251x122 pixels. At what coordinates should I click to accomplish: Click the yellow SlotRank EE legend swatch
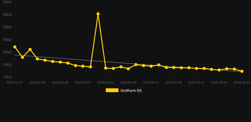point(112,90)
